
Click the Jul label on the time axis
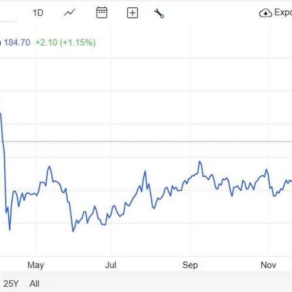(x=110, y=265)
